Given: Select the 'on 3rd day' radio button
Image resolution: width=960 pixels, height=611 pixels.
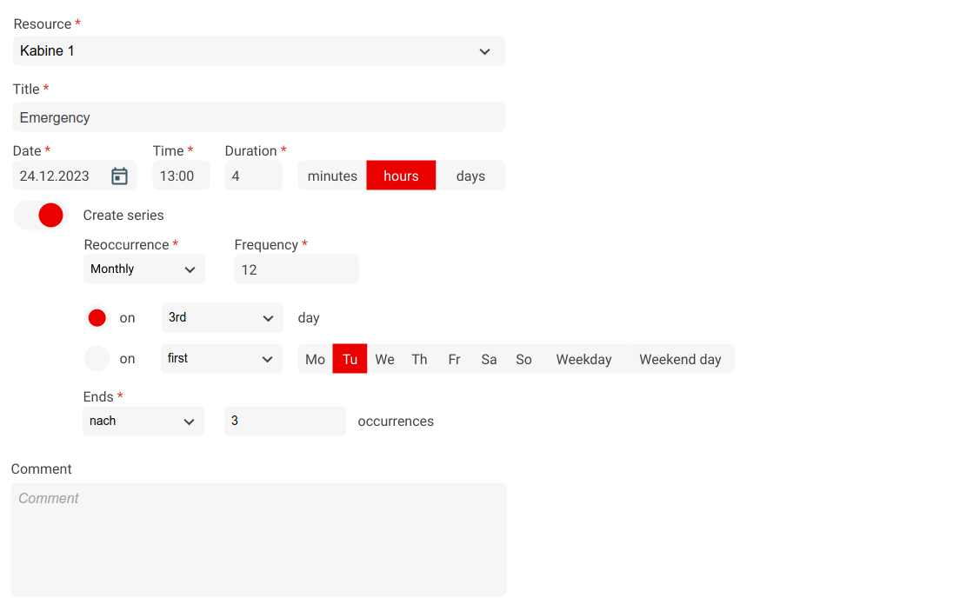Looking at the screenshot, I should pos(97,318).
